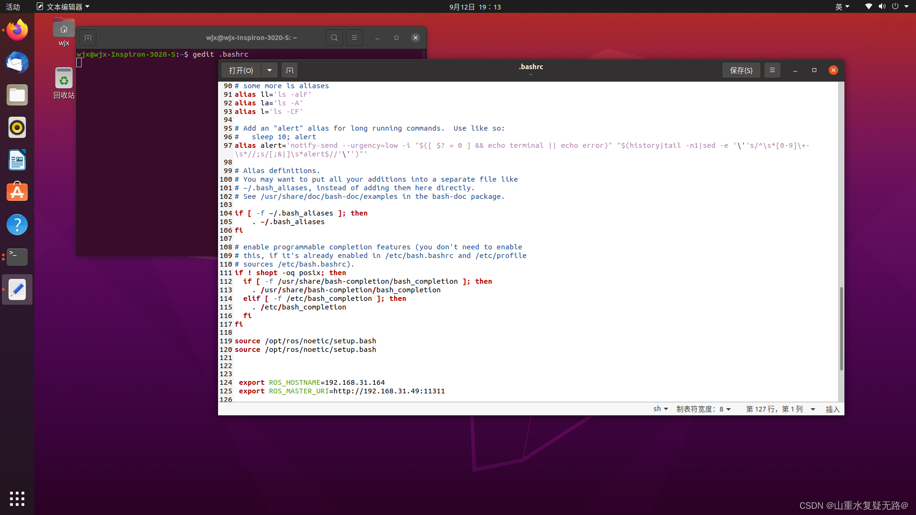
Task: Click line 105 . ~/.bash_aliases text
Action: pos(288,222)
